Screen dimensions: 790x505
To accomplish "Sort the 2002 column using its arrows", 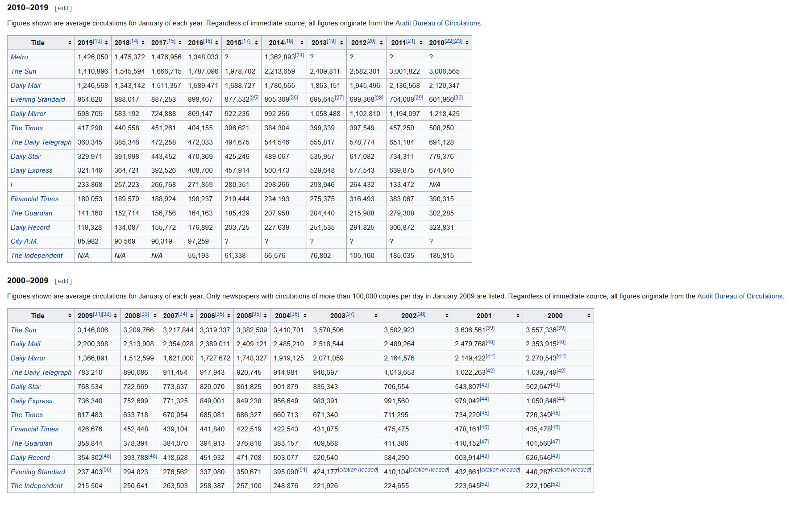I will 447,316.
